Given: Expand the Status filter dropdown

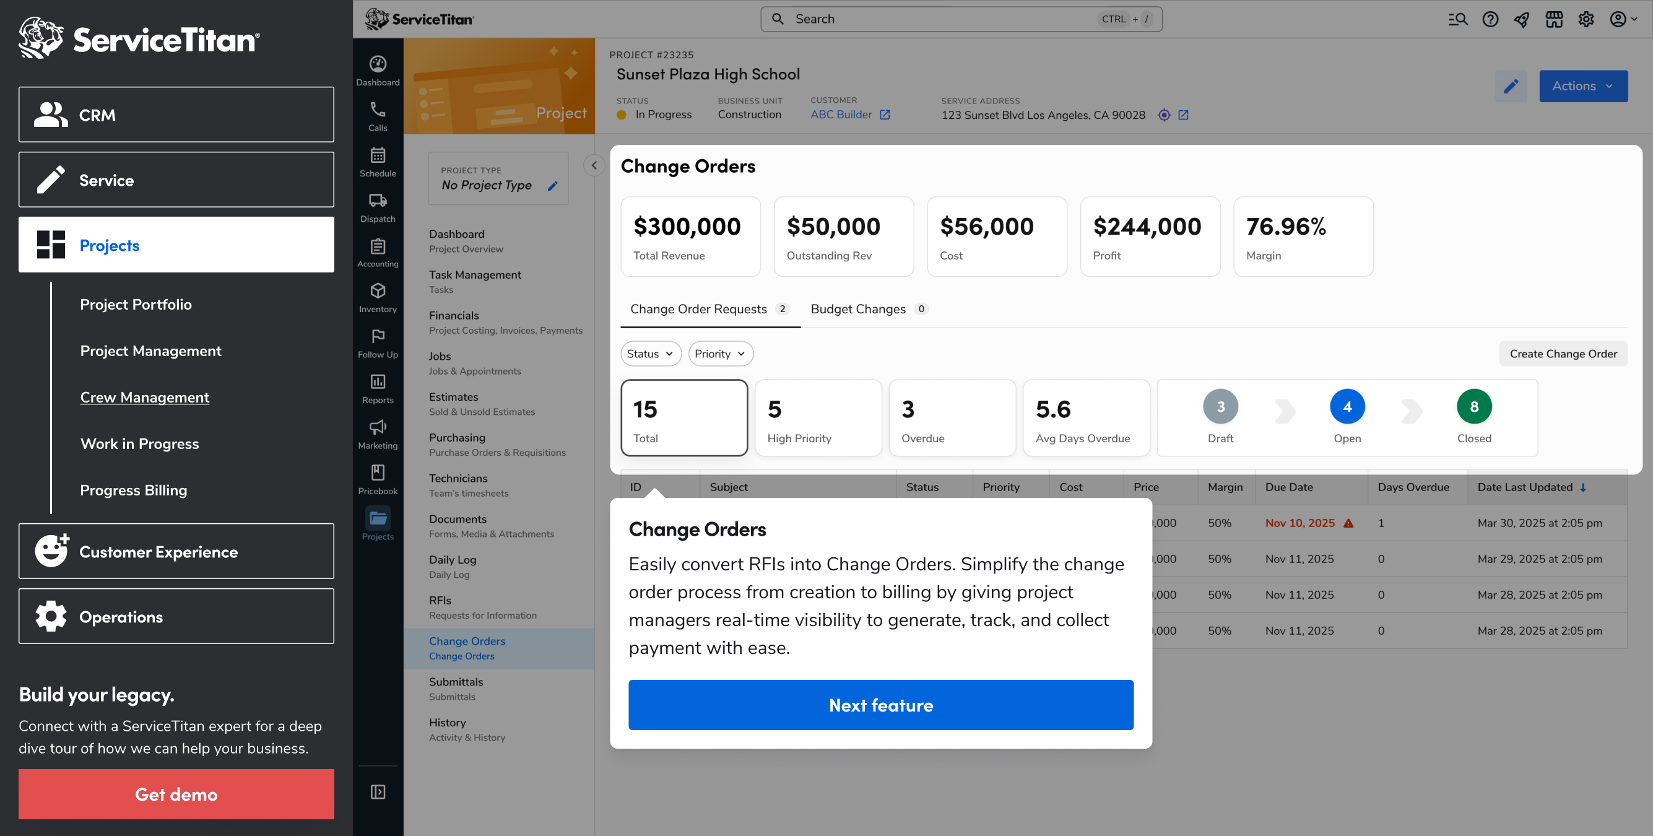Looking at the screenshot, I should (650, 354).
